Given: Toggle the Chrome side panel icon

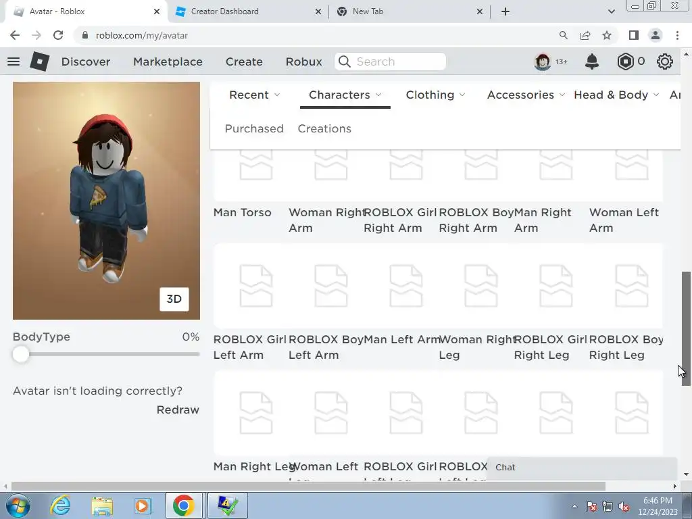Looking at the screenshot, I should 634,35.
